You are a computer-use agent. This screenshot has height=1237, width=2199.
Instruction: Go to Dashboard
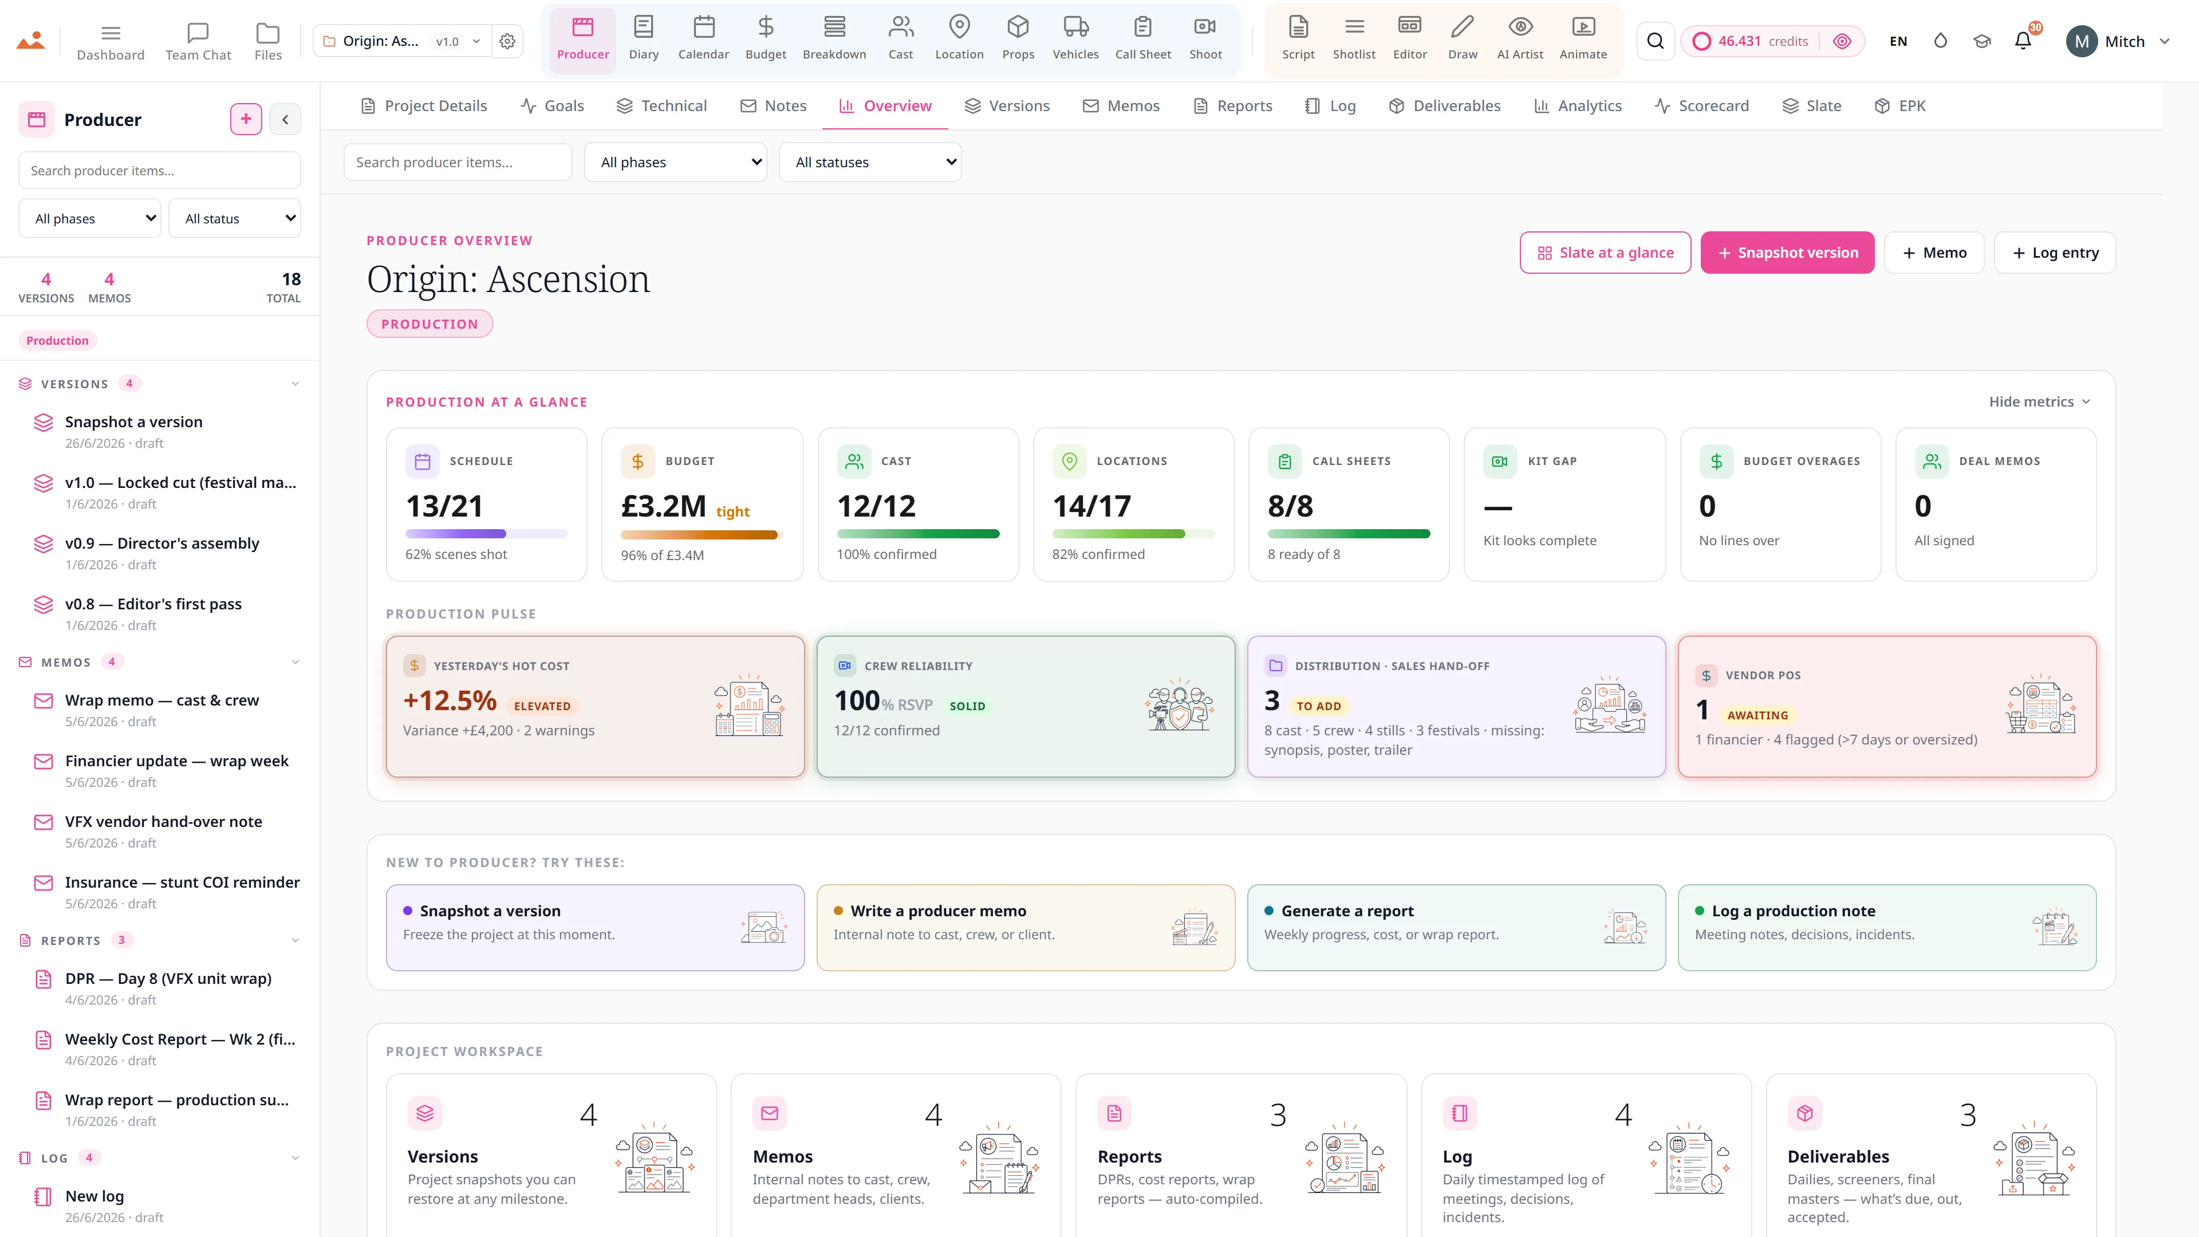point(110,41)
